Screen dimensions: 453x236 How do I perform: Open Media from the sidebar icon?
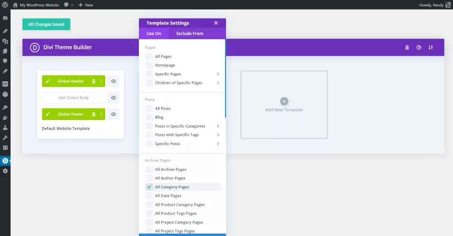tap(5, 41)
